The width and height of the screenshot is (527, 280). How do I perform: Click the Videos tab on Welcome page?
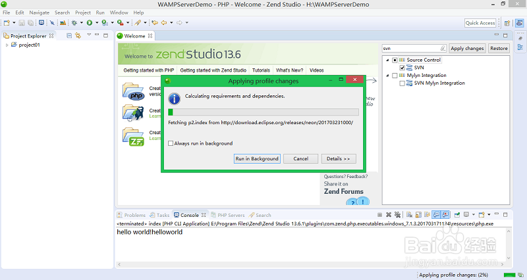point(317,70)
